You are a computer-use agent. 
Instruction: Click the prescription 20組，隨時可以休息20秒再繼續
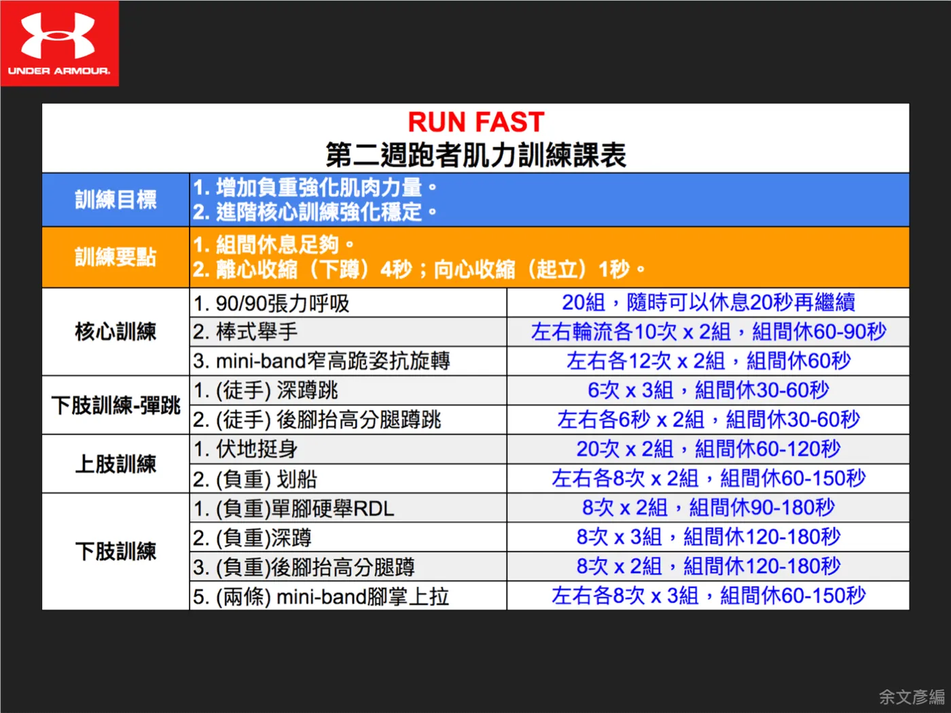708,302
